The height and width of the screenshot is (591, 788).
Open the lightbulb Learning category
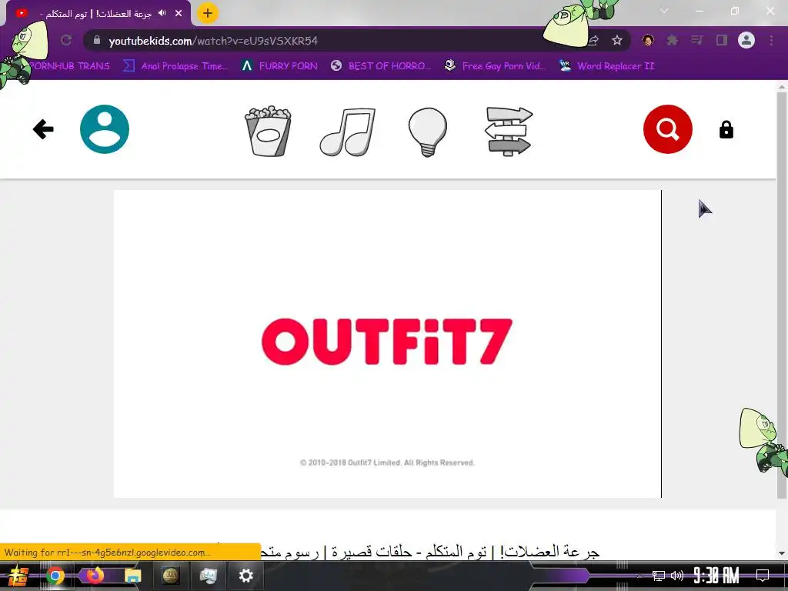(x=428, y=132)
